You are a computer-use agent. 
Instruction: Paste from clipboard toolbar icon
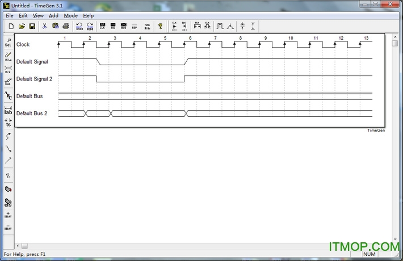(55, 26)
